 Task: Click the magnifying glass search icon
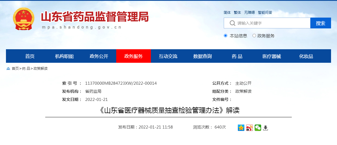point(232,23)
